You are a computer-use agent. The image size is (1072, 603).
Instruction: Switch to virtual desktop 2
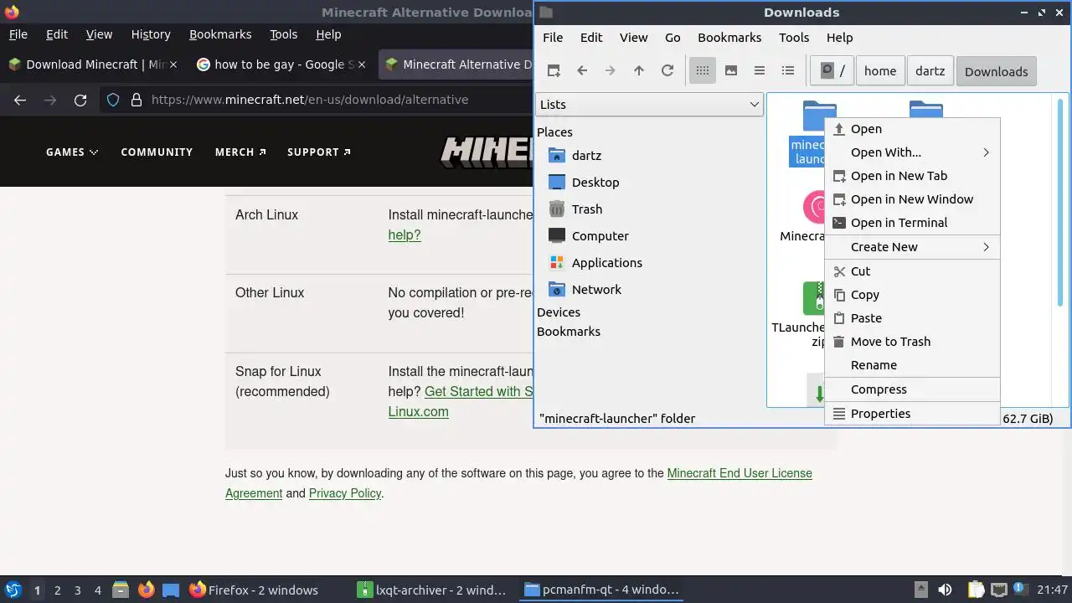coord(57,590)
